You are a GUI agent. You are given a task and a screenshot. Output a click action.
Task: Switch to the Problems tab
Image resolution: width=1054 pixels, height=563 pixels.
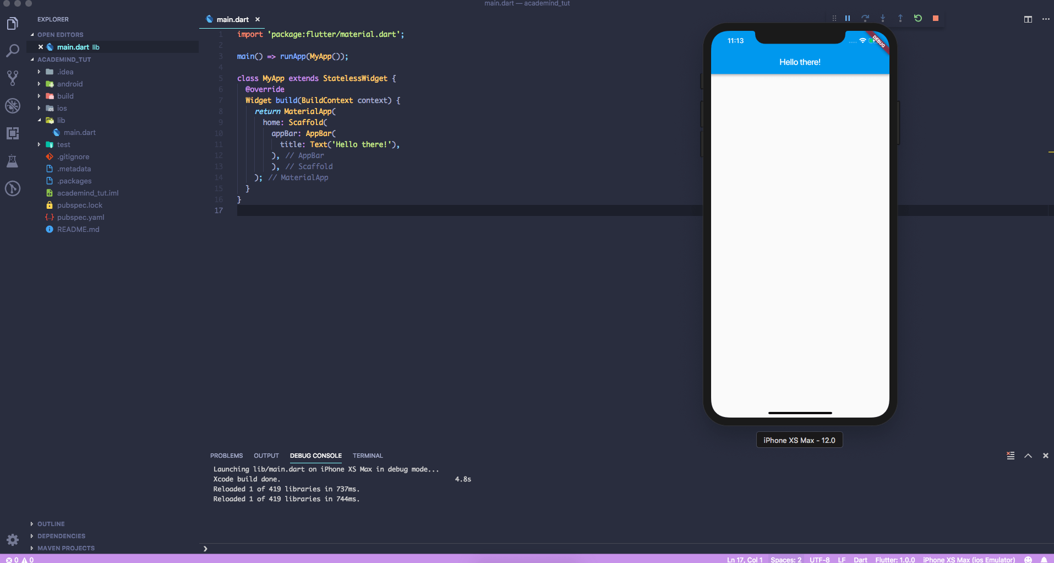(x=226, y=456)
